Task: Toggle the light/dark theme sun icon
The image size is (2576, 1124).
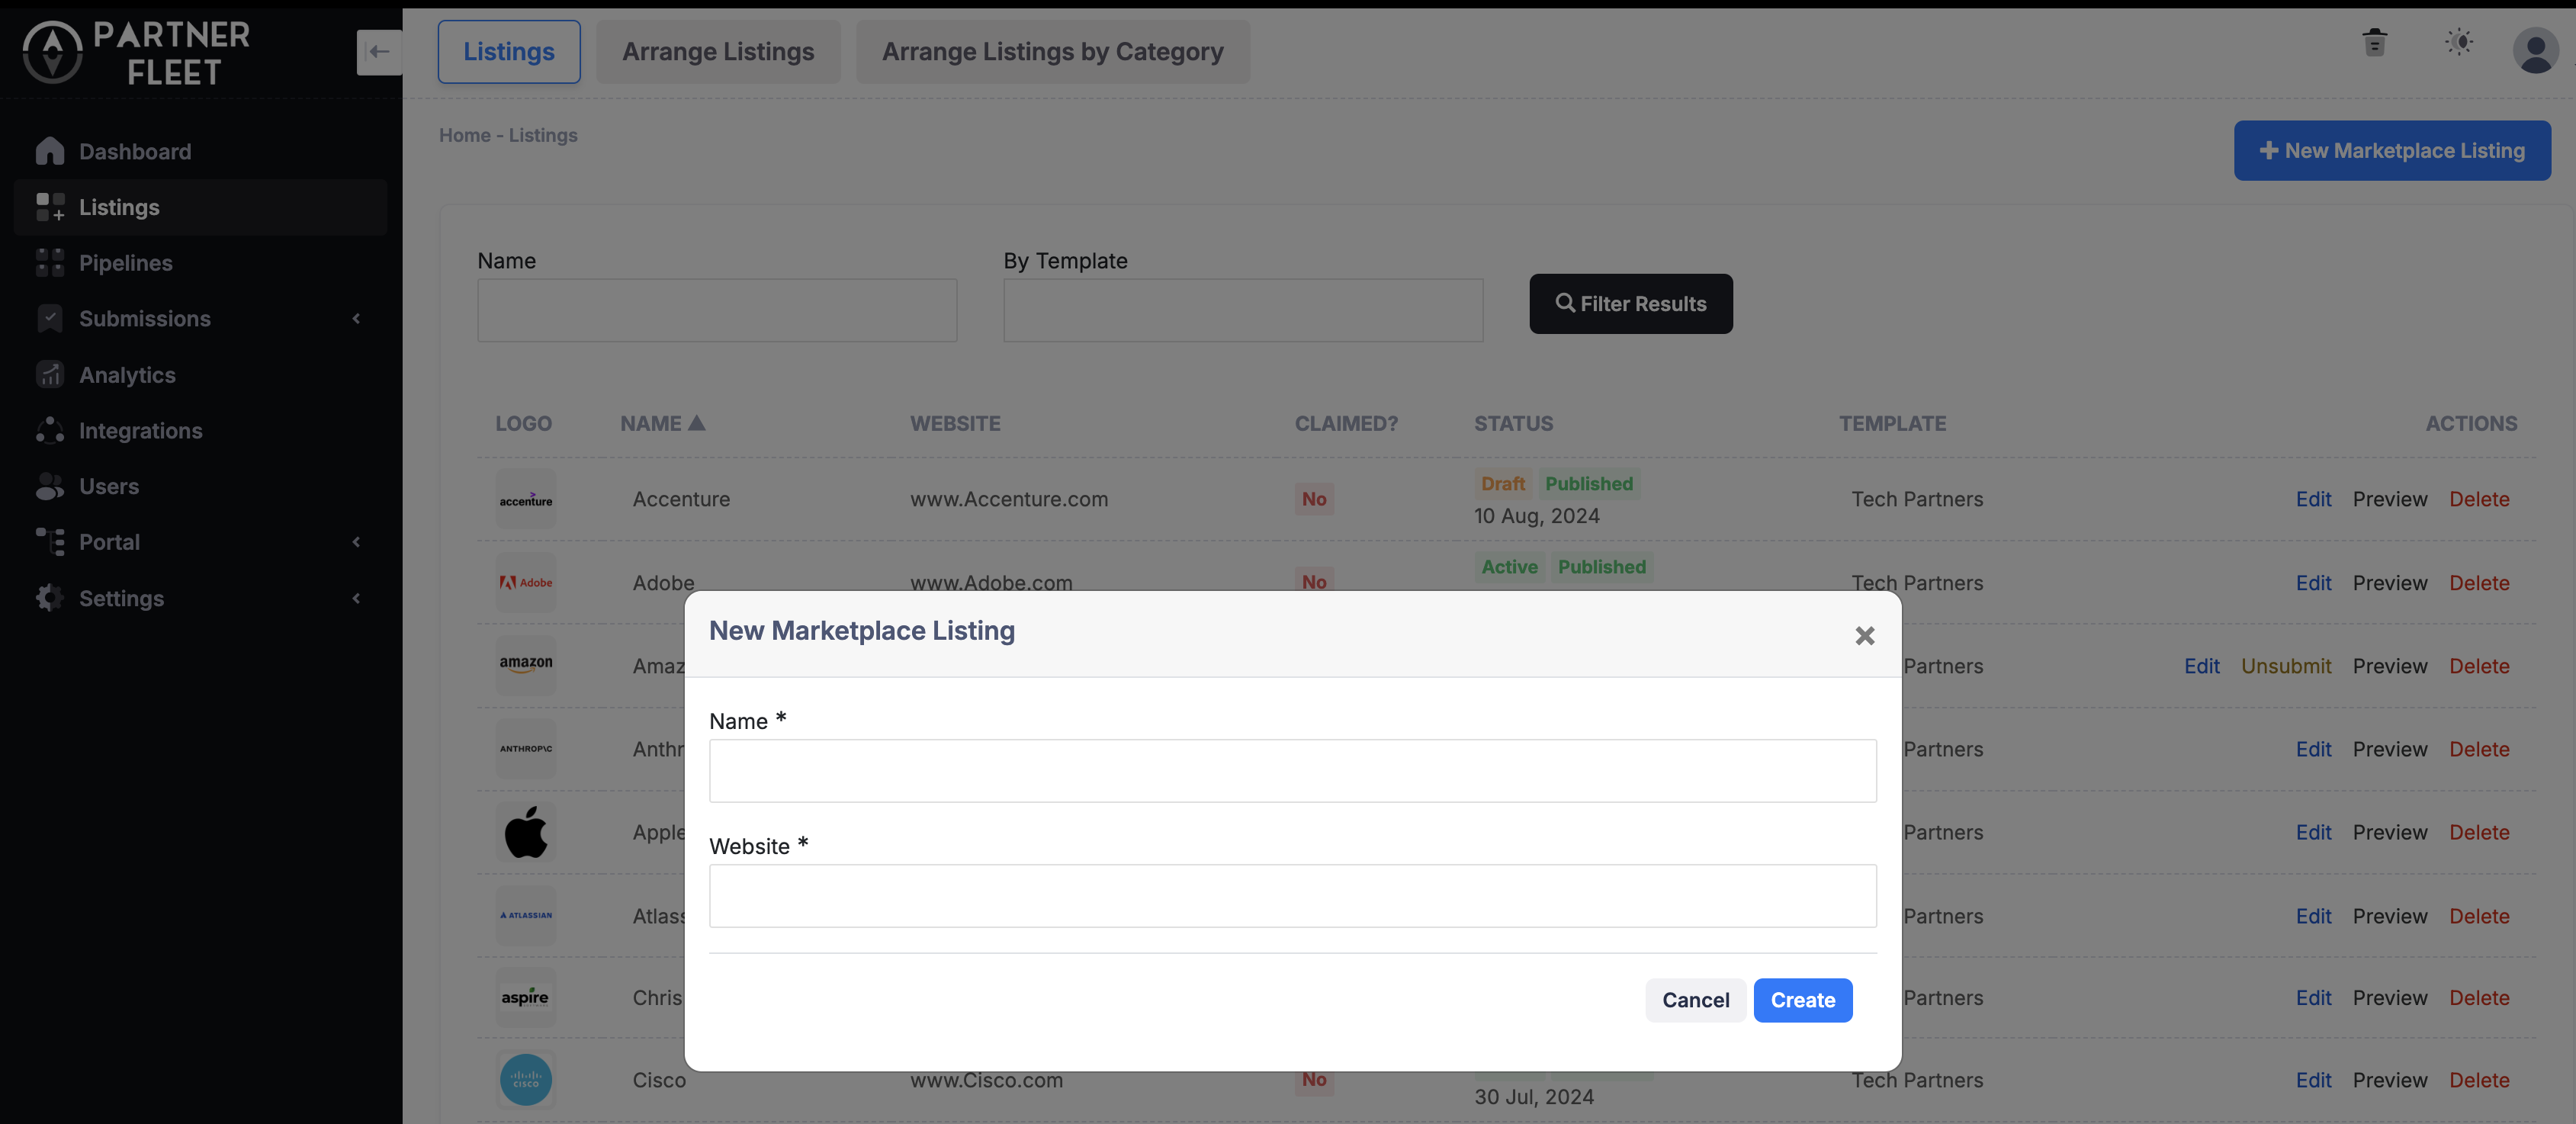Action: tap(2459, 42)
